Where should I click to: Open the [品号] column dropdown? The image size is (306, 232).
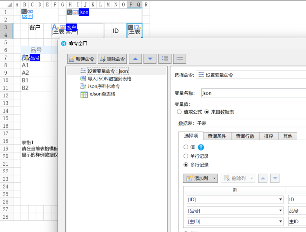[x=281, y=210]
